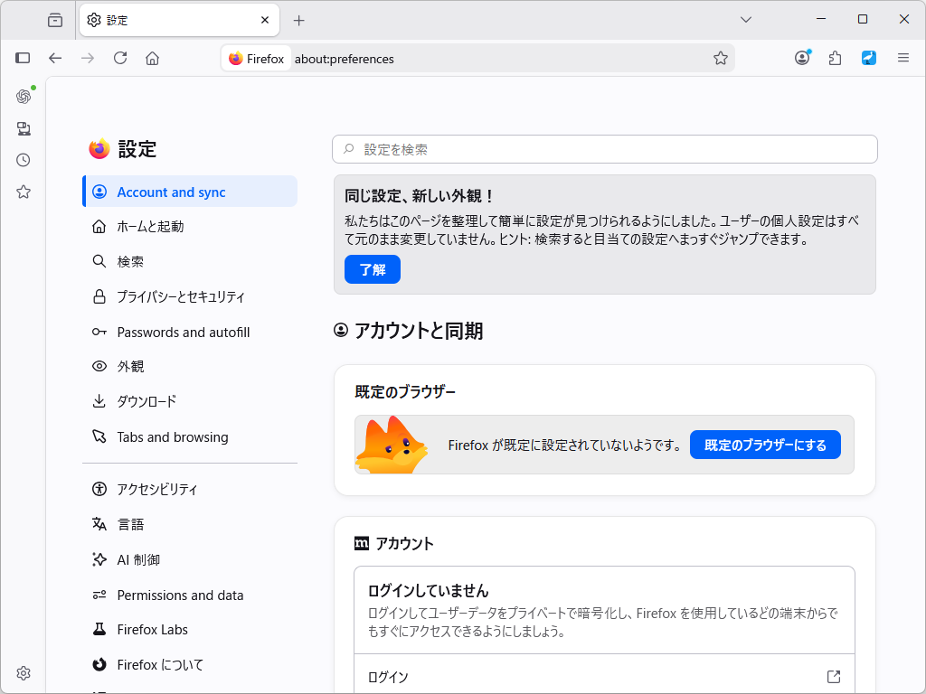The image size is (926, 694).
Task: Click the ログインしていません text
Action: (x=428, y=591)
